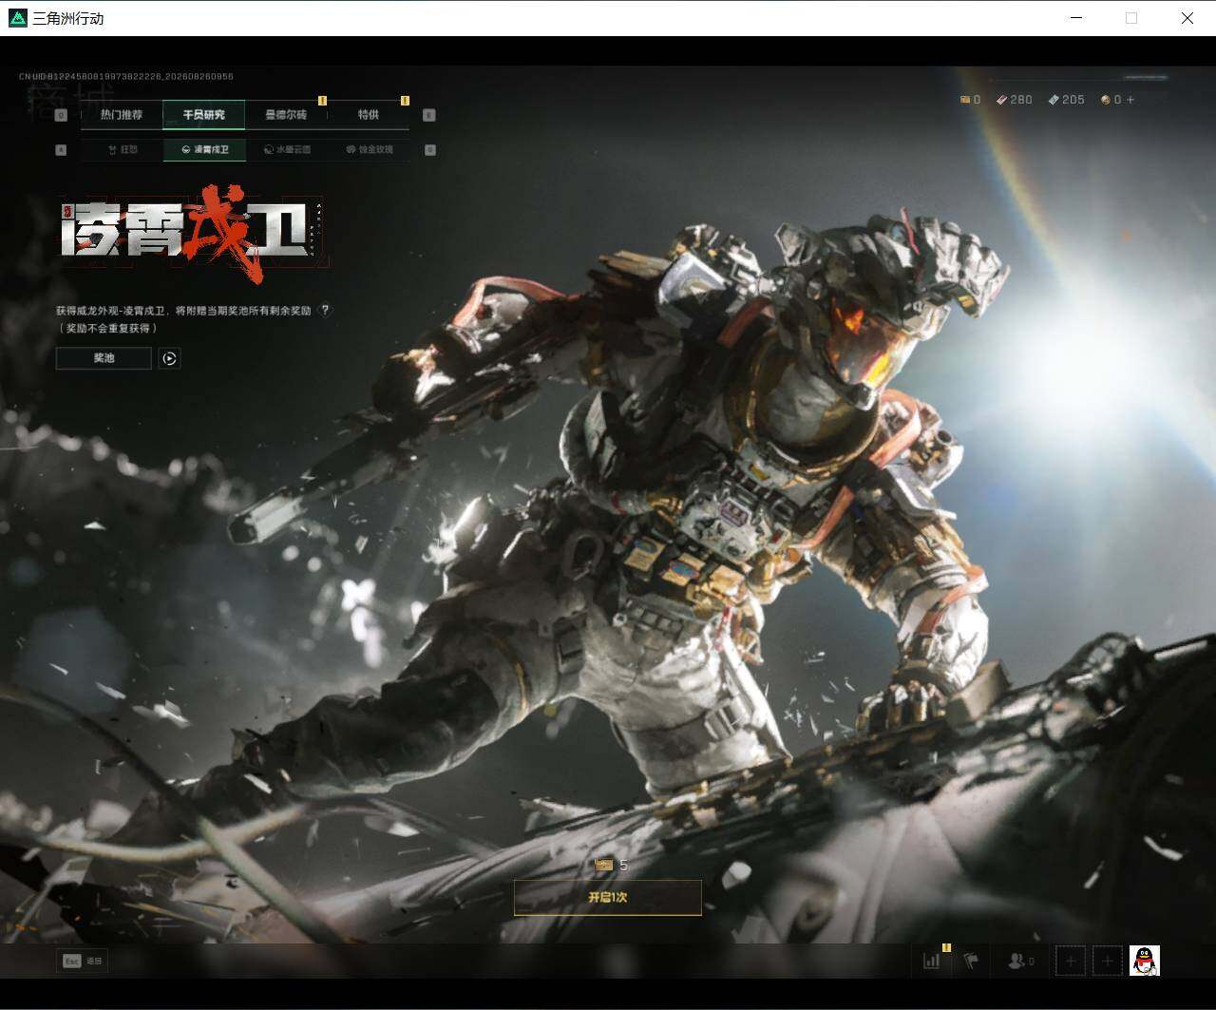The height and width of the screenshot is (1010, 1216).
Task: Click the key hint right of 特供
Action: pyautogui.click(x=429, y=115)
